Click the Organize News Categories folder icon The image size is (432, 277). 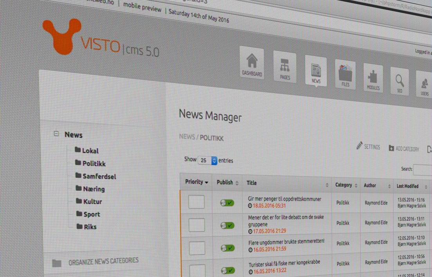click(57, 263)
